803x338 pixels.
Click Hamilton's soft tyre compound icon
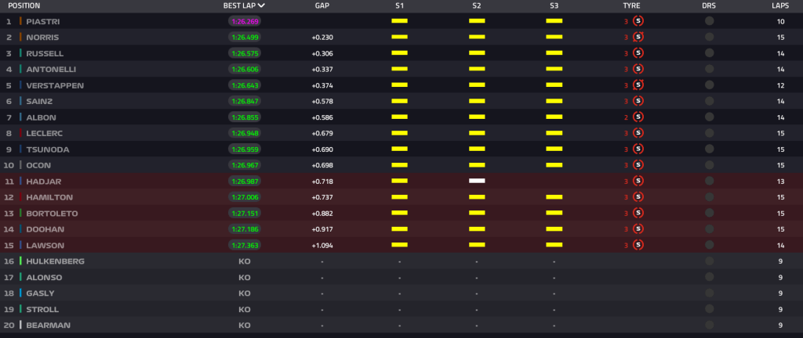(638, 197)
